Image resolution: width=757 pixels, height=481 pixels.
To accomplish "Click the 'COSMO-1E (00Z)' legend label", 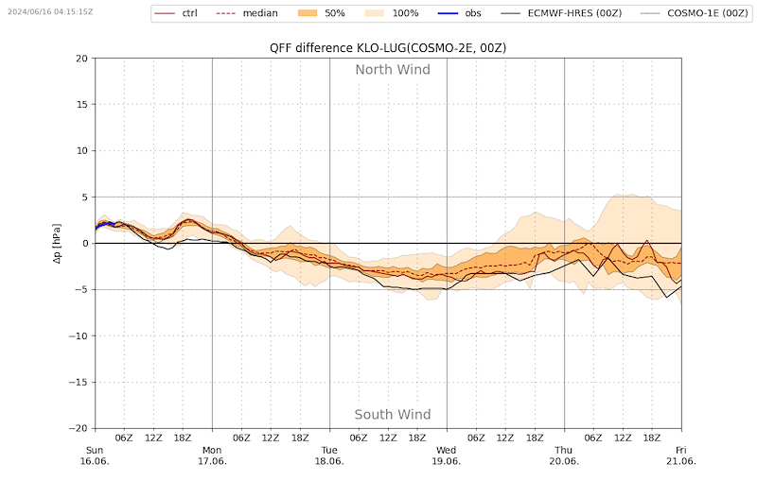I will [707, 13].
